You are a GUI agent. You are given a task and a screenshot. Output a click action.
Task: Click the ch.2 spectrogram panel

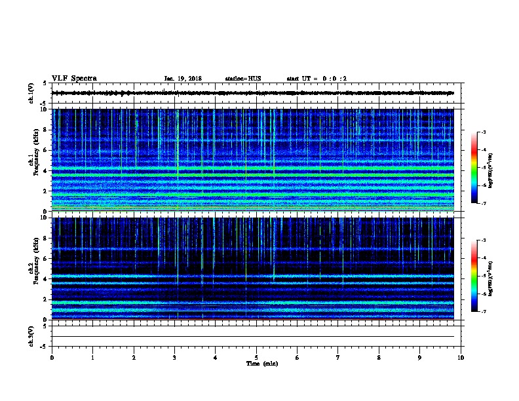pos(253,269)
